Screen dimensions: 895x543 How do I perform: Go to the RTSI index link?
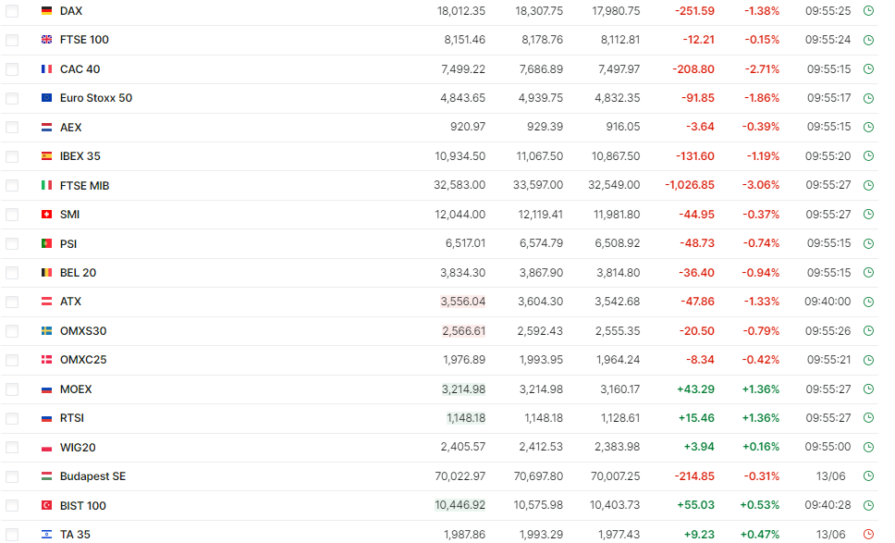tap(73, 418)
